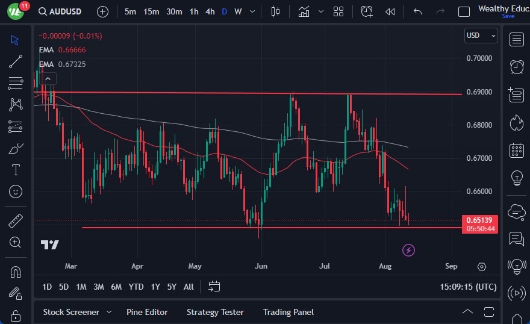Select the trend line drawing tool
This screenshot has height=324, width=530.
[x=16, y=61]
